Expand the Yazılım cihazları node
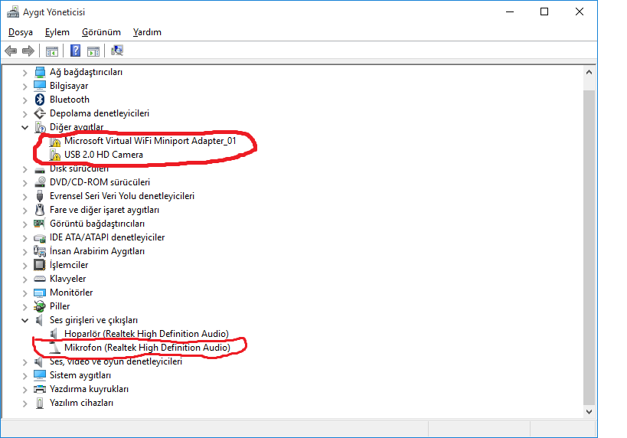The height and width of the screenshot is (438, 627). tap(24, 404)
